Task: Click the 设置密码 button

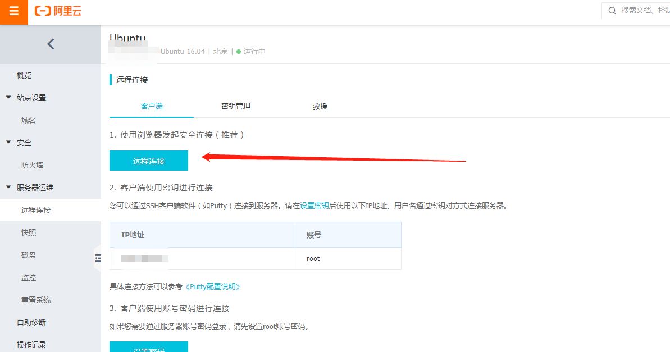Action: (149, 347)
